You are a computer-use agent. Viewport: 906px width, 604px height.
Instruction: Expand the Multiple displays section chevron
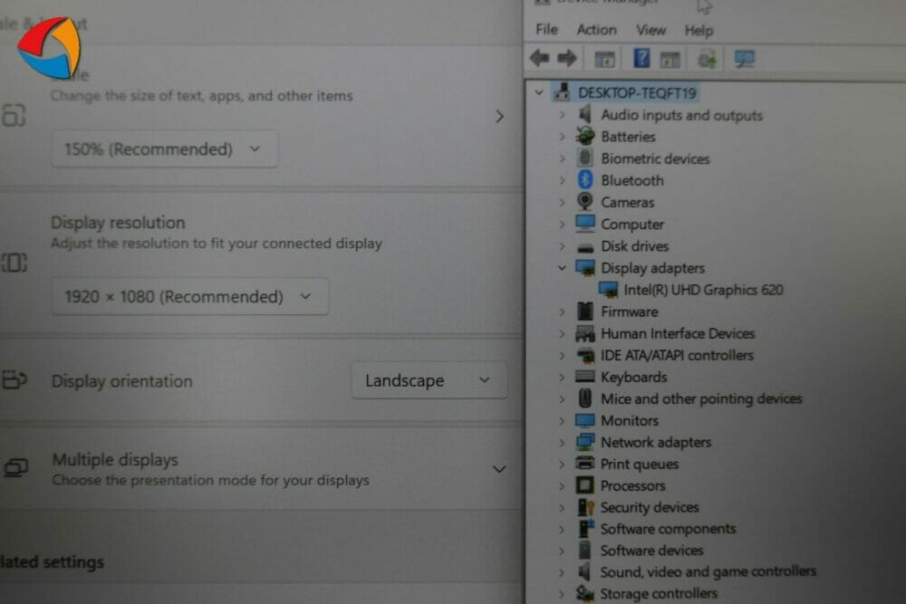click(x=499, y=469)
